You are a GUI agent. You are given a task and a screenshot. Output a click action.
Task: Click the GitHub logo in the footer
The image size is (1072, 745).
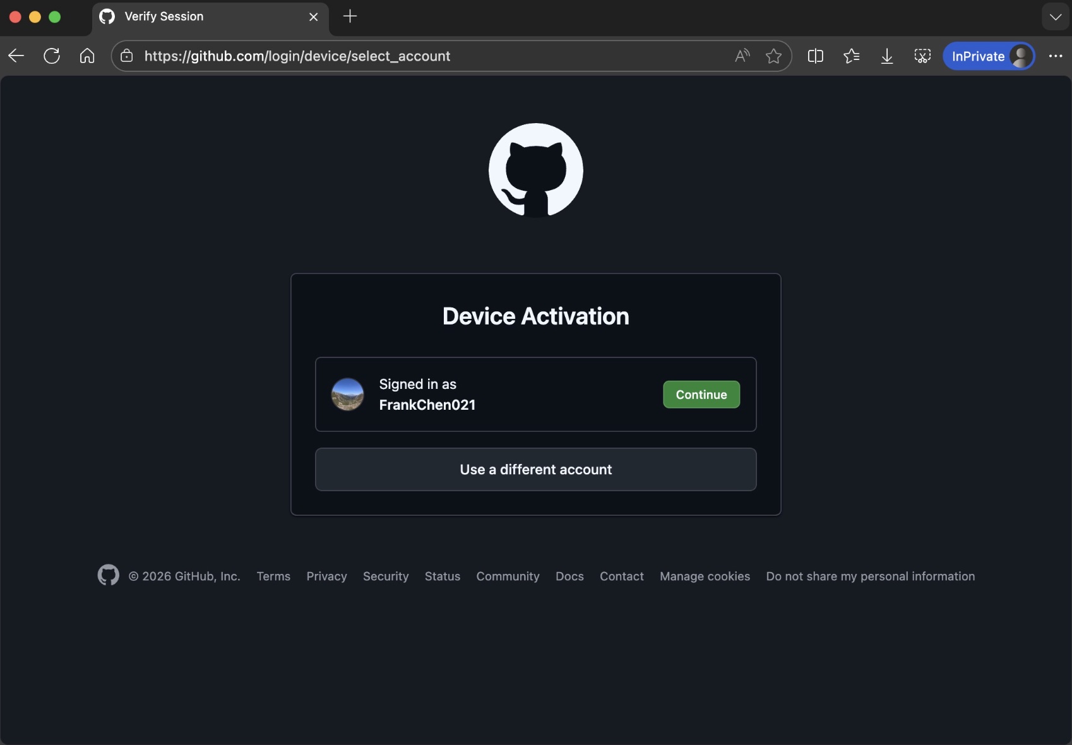107,575
